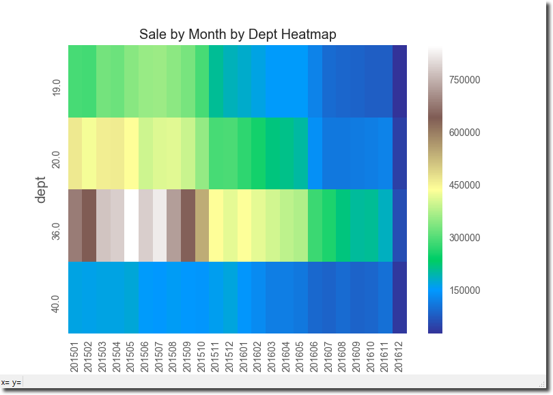Click the 201509 month tick label
This screenshot has width=553, height=395.
tap(187, 357)
